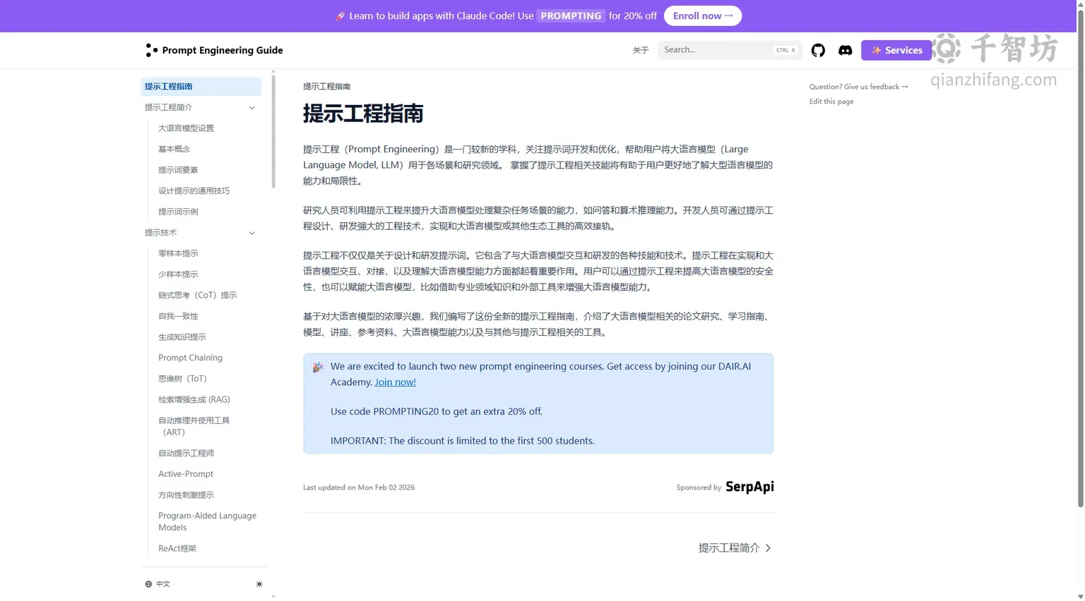Click the Join now! link
1085x601 pixels.
(396, 382)
